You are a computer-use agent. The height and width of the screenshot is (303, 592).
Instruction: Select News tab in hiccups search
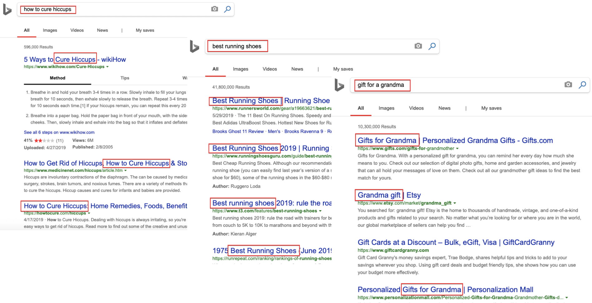(102, 30)
